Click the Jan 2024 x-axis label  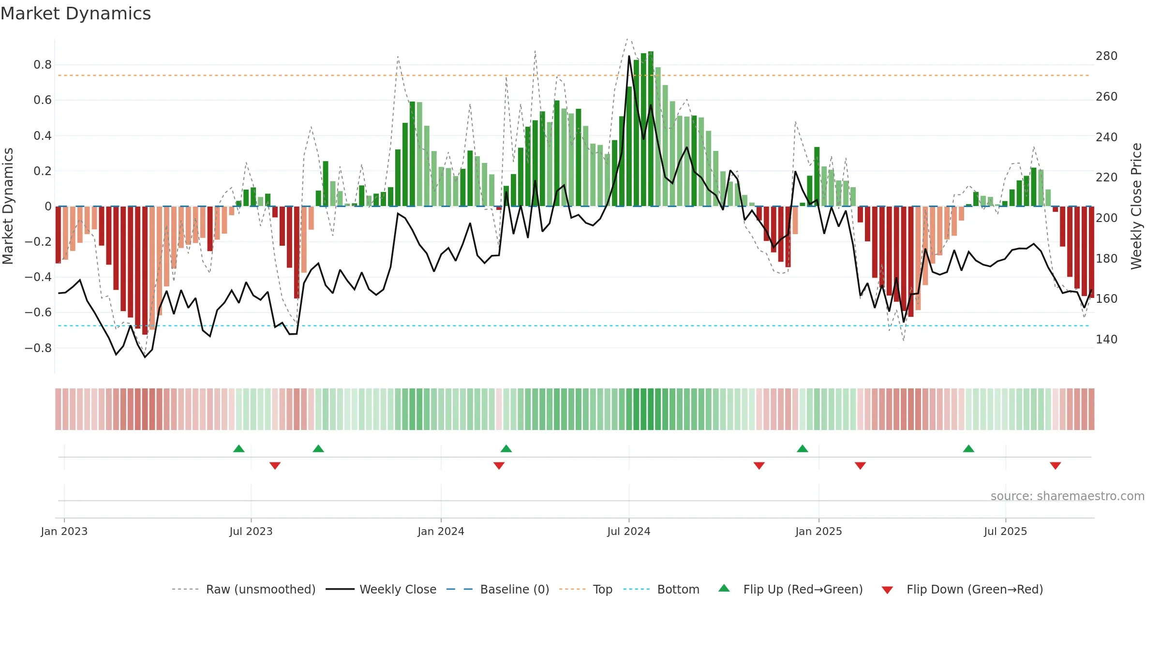pos(441,531)
